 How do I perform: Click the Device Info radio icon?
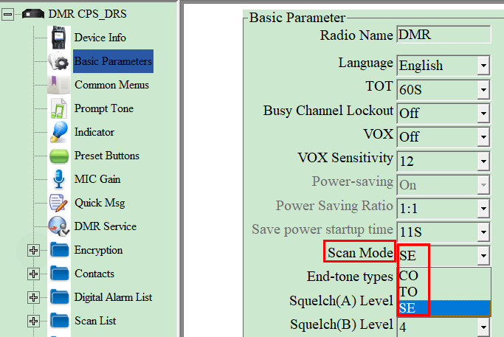point(59,38)
